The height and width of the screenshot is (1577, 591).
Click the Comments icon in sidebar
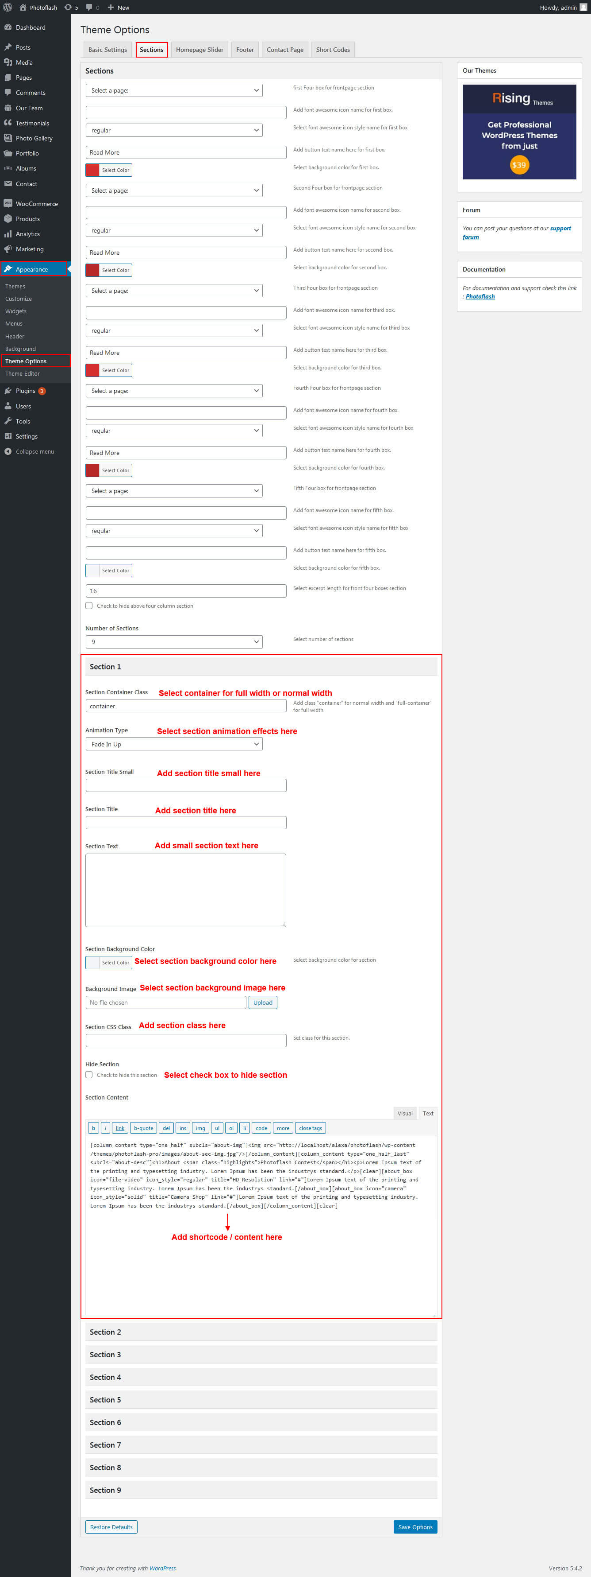[8, 93]
